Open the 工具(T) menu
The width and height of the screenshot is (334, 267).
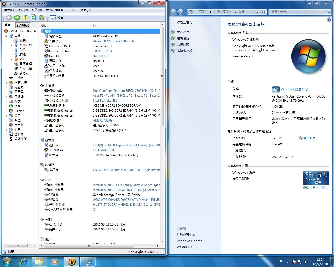tap(71, 10)
